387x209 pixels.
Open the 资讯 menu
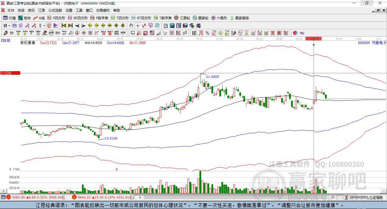(x=31, y=10)
